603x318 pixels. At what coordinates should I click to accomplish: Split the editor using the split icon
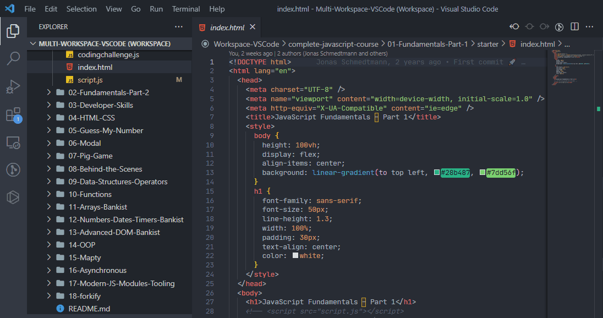[x=573, y=26]
